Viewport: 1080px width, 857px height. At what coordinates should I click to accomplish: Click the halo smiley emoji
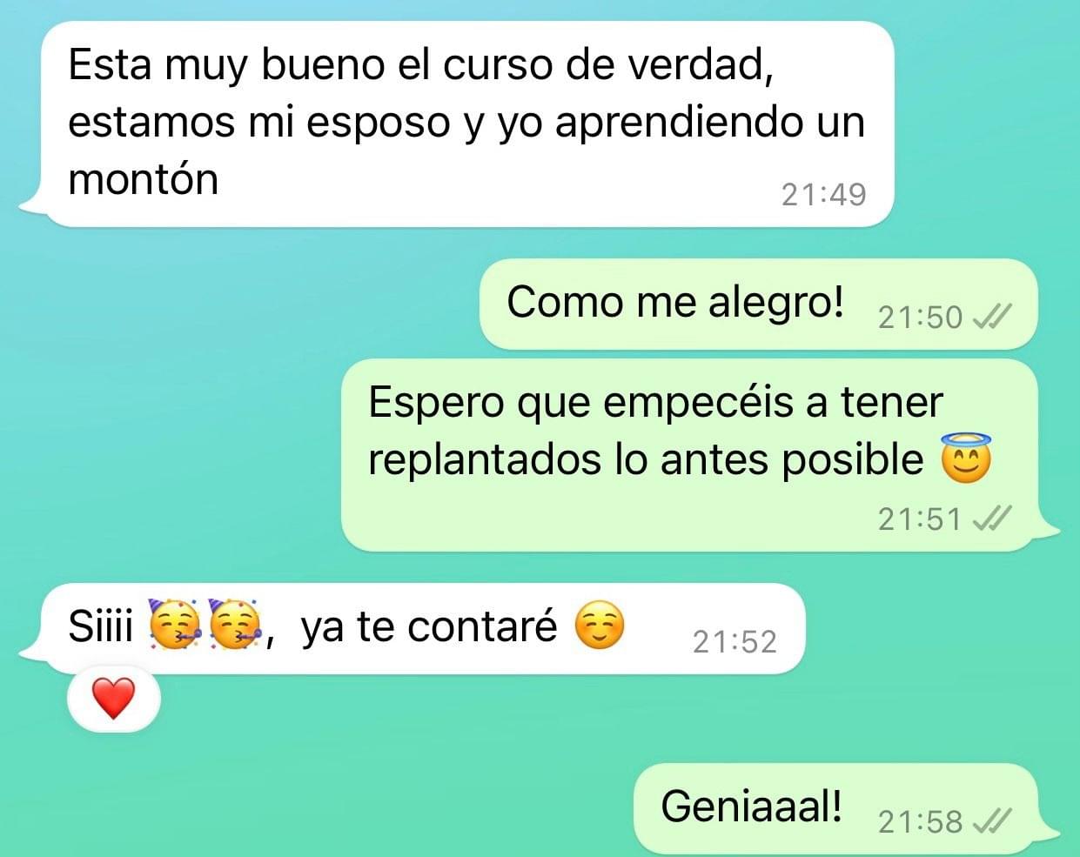pyautogui.click(x=966, y=459)
